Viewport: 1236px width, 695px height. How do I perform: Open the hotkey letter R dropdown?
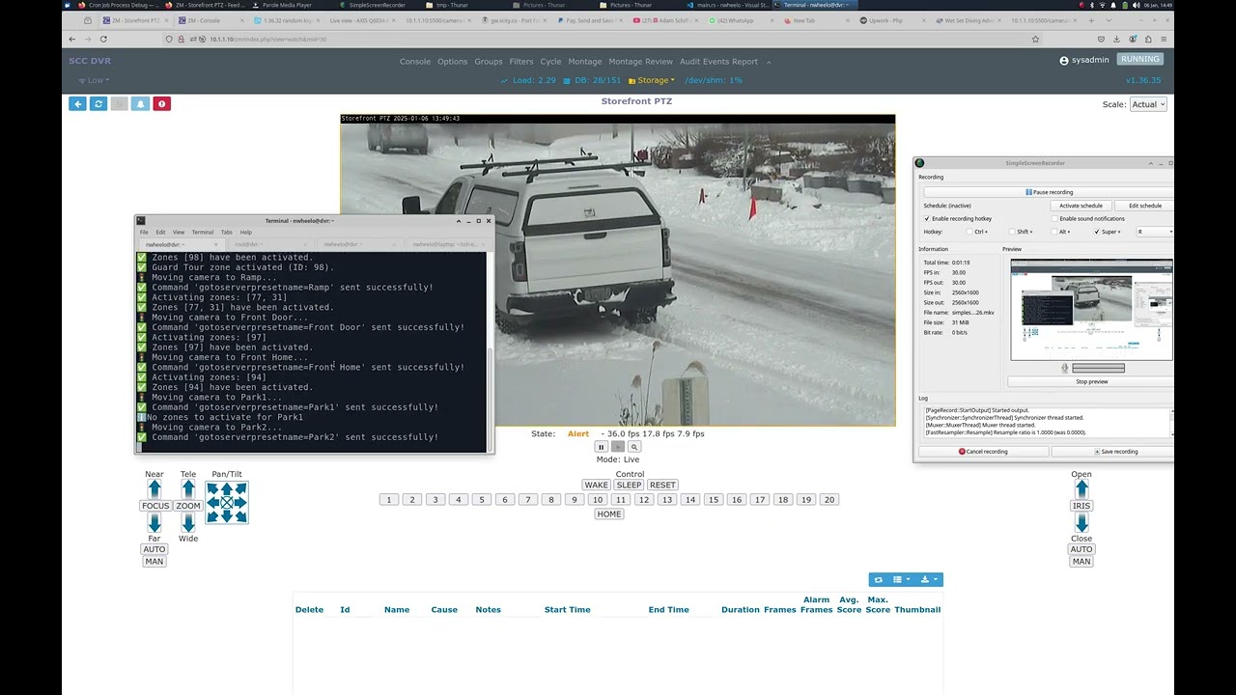pos(1154,232)
